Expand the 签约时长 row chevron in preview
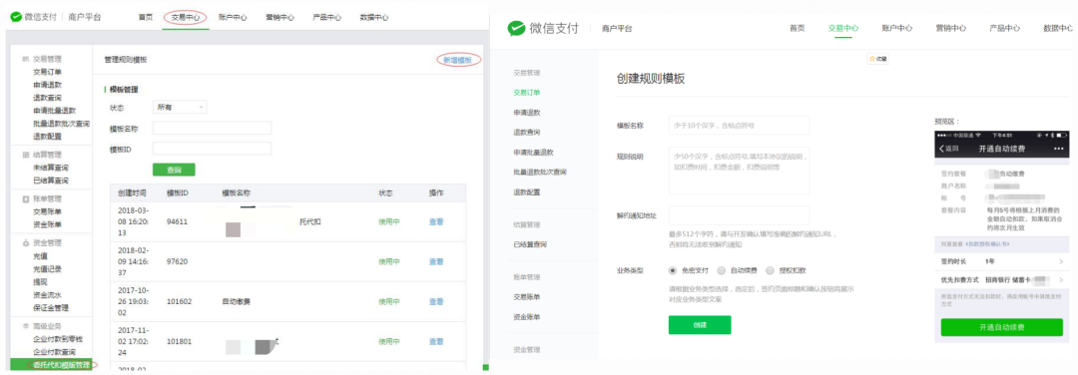Screen dimensions: 1078x375 point(1061,261)
